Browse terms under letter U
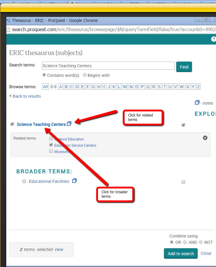216x267 pixels. 170,87
